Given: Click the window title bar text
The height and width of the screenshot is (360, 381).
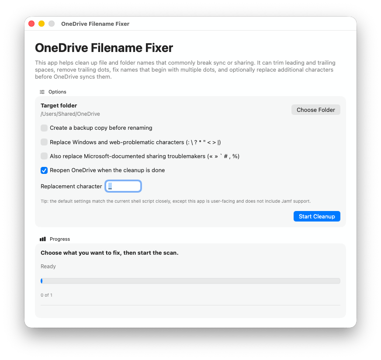Looking at the screenshot, I should (x=95, y=24).
